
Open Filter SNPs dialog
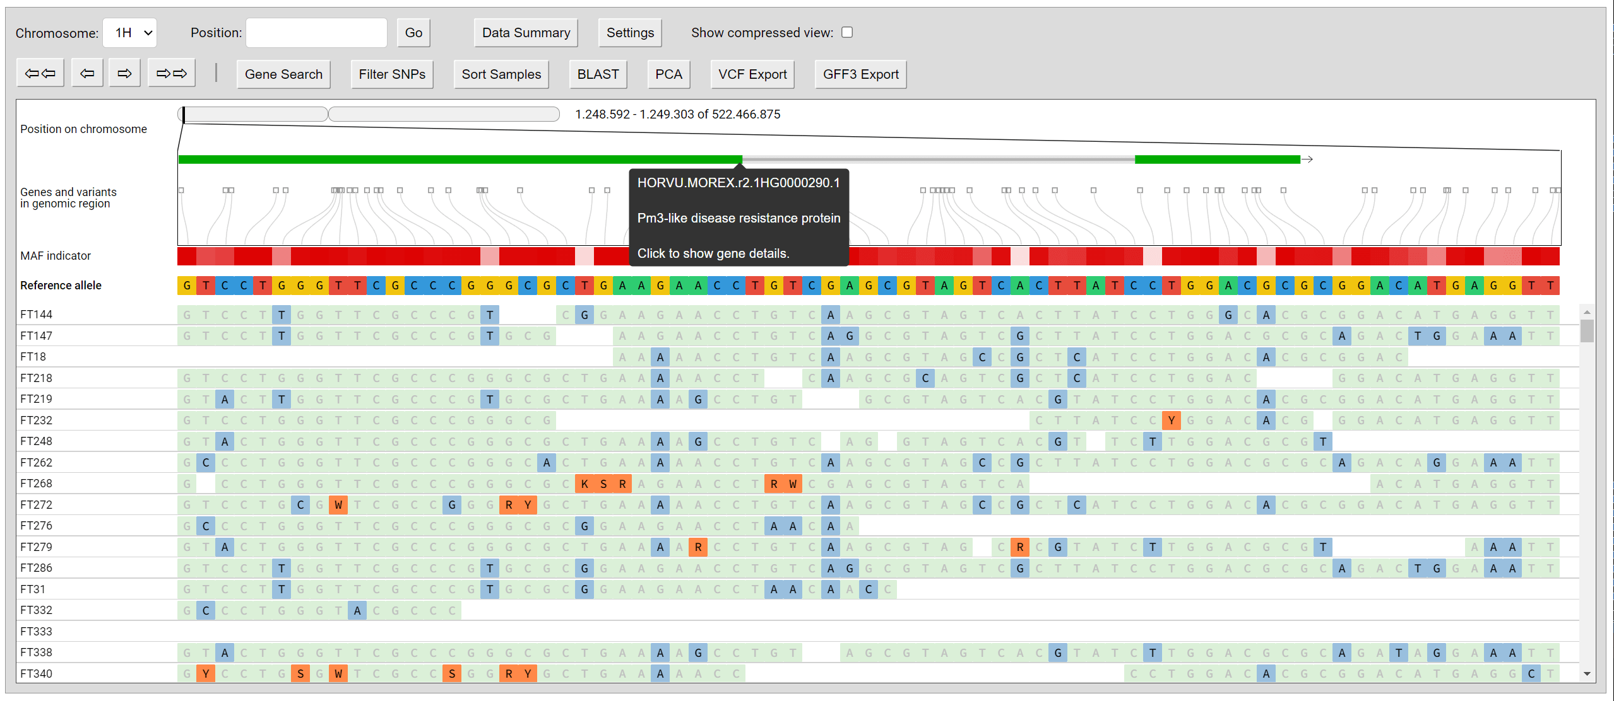click(392, 74)
